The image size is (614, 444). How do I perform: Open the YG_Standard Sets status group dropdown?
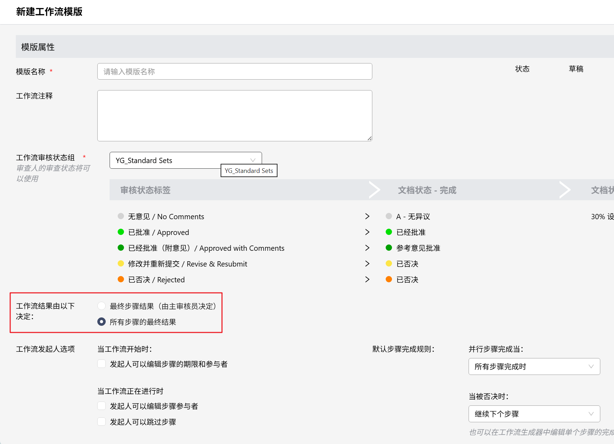pyautogui.click(x=185, y=160)
